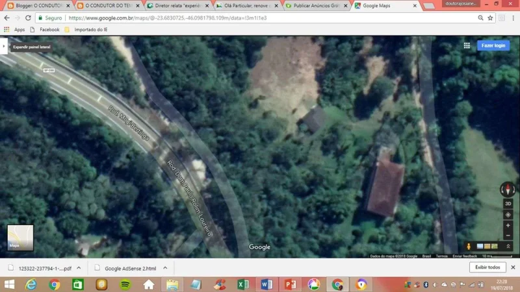This screenshot has width=520, height=292.
Task: Open the network signal tray icon
Action: click(x=471, y=285)
